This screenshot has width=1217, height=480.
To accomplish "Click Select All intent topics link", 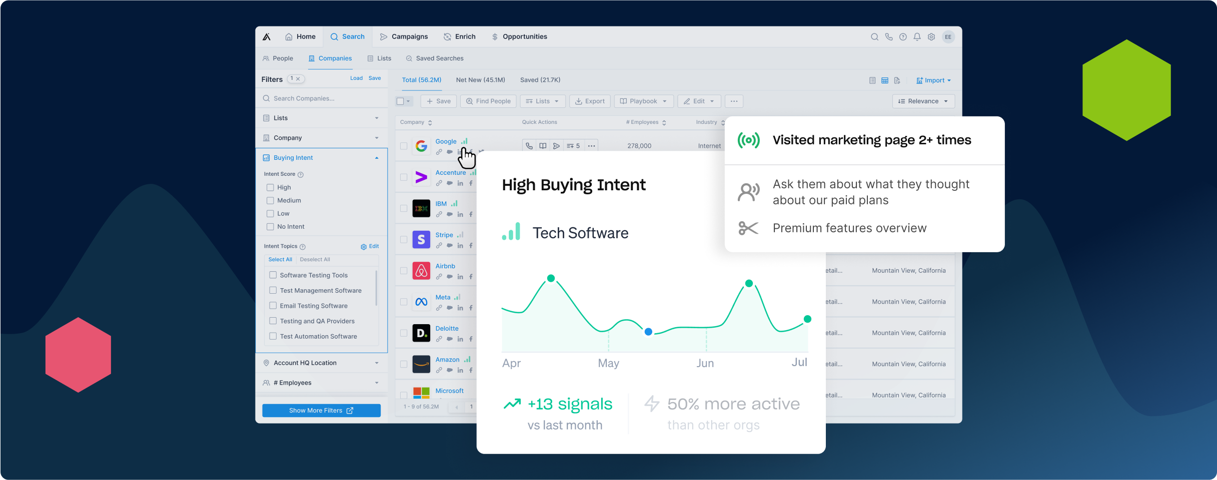I will point(280,260).
